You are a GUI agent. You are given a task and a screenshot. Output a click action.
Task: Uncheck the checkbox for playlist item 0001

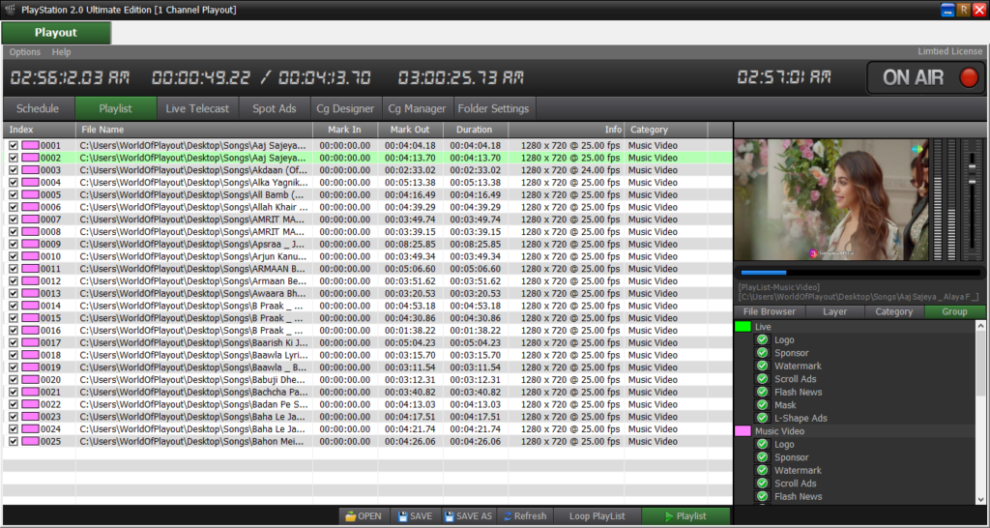[x=14, y=146]
